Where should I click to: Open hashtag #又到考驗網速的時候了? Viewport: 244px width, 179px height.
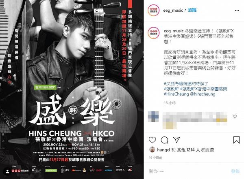186,84
